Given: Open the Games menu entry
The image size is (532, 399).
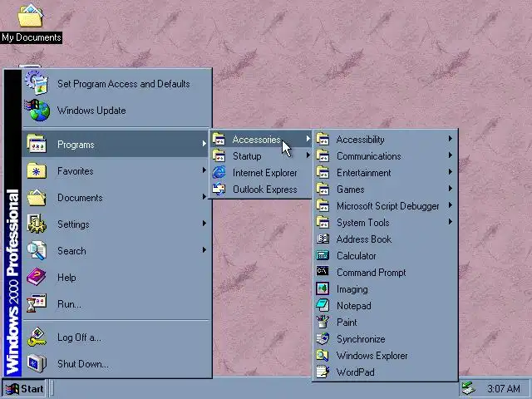Looking at the screenshot, I should point(385,189).
